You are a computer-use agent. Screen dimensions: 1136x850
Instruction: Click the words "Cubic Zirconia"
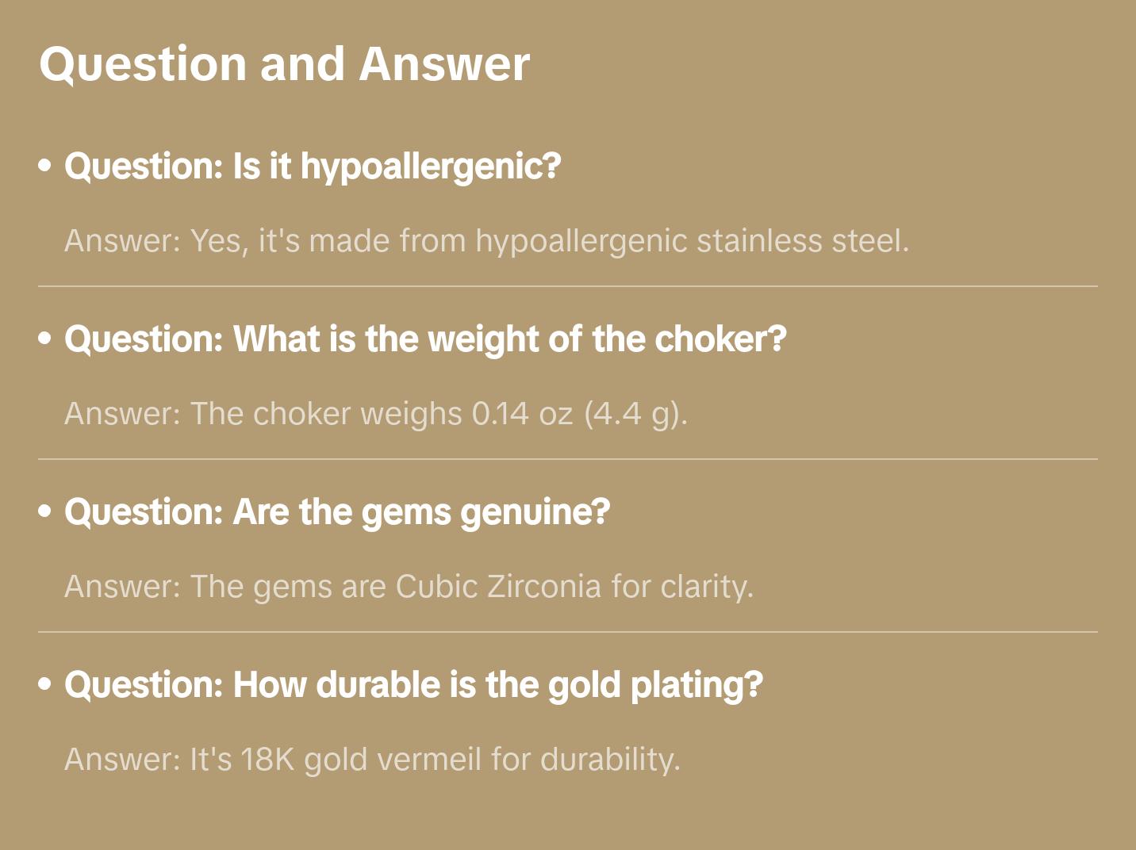[x=498, y=587]
